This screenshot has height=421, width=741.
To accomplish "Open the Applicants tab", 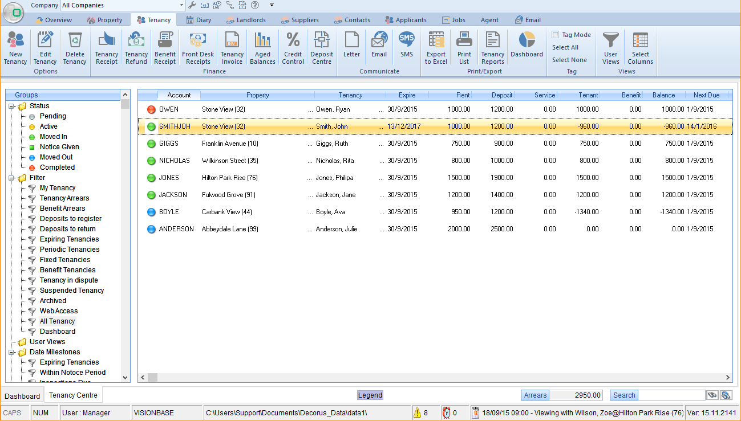I will pyautogui.click(x=406, y=20).
